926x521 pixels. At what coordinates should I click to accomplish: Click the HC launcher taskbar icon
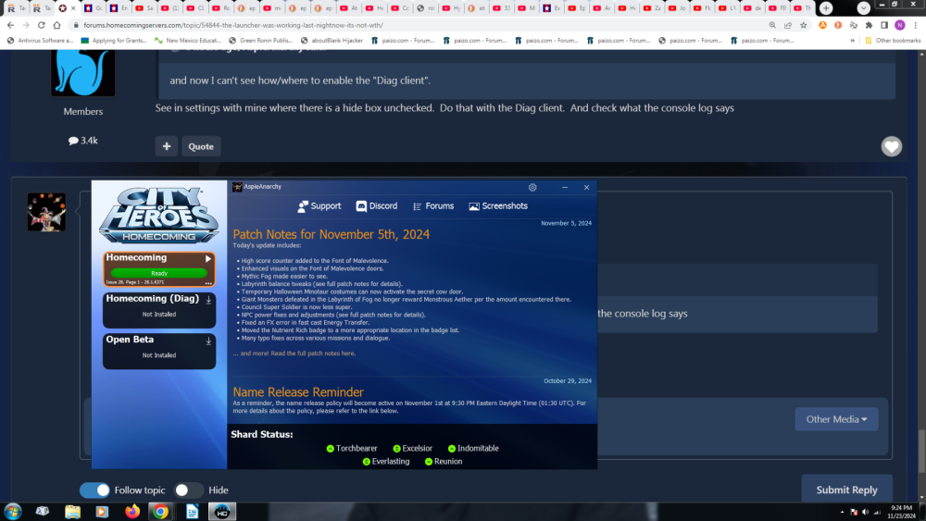tap(222, 511)
